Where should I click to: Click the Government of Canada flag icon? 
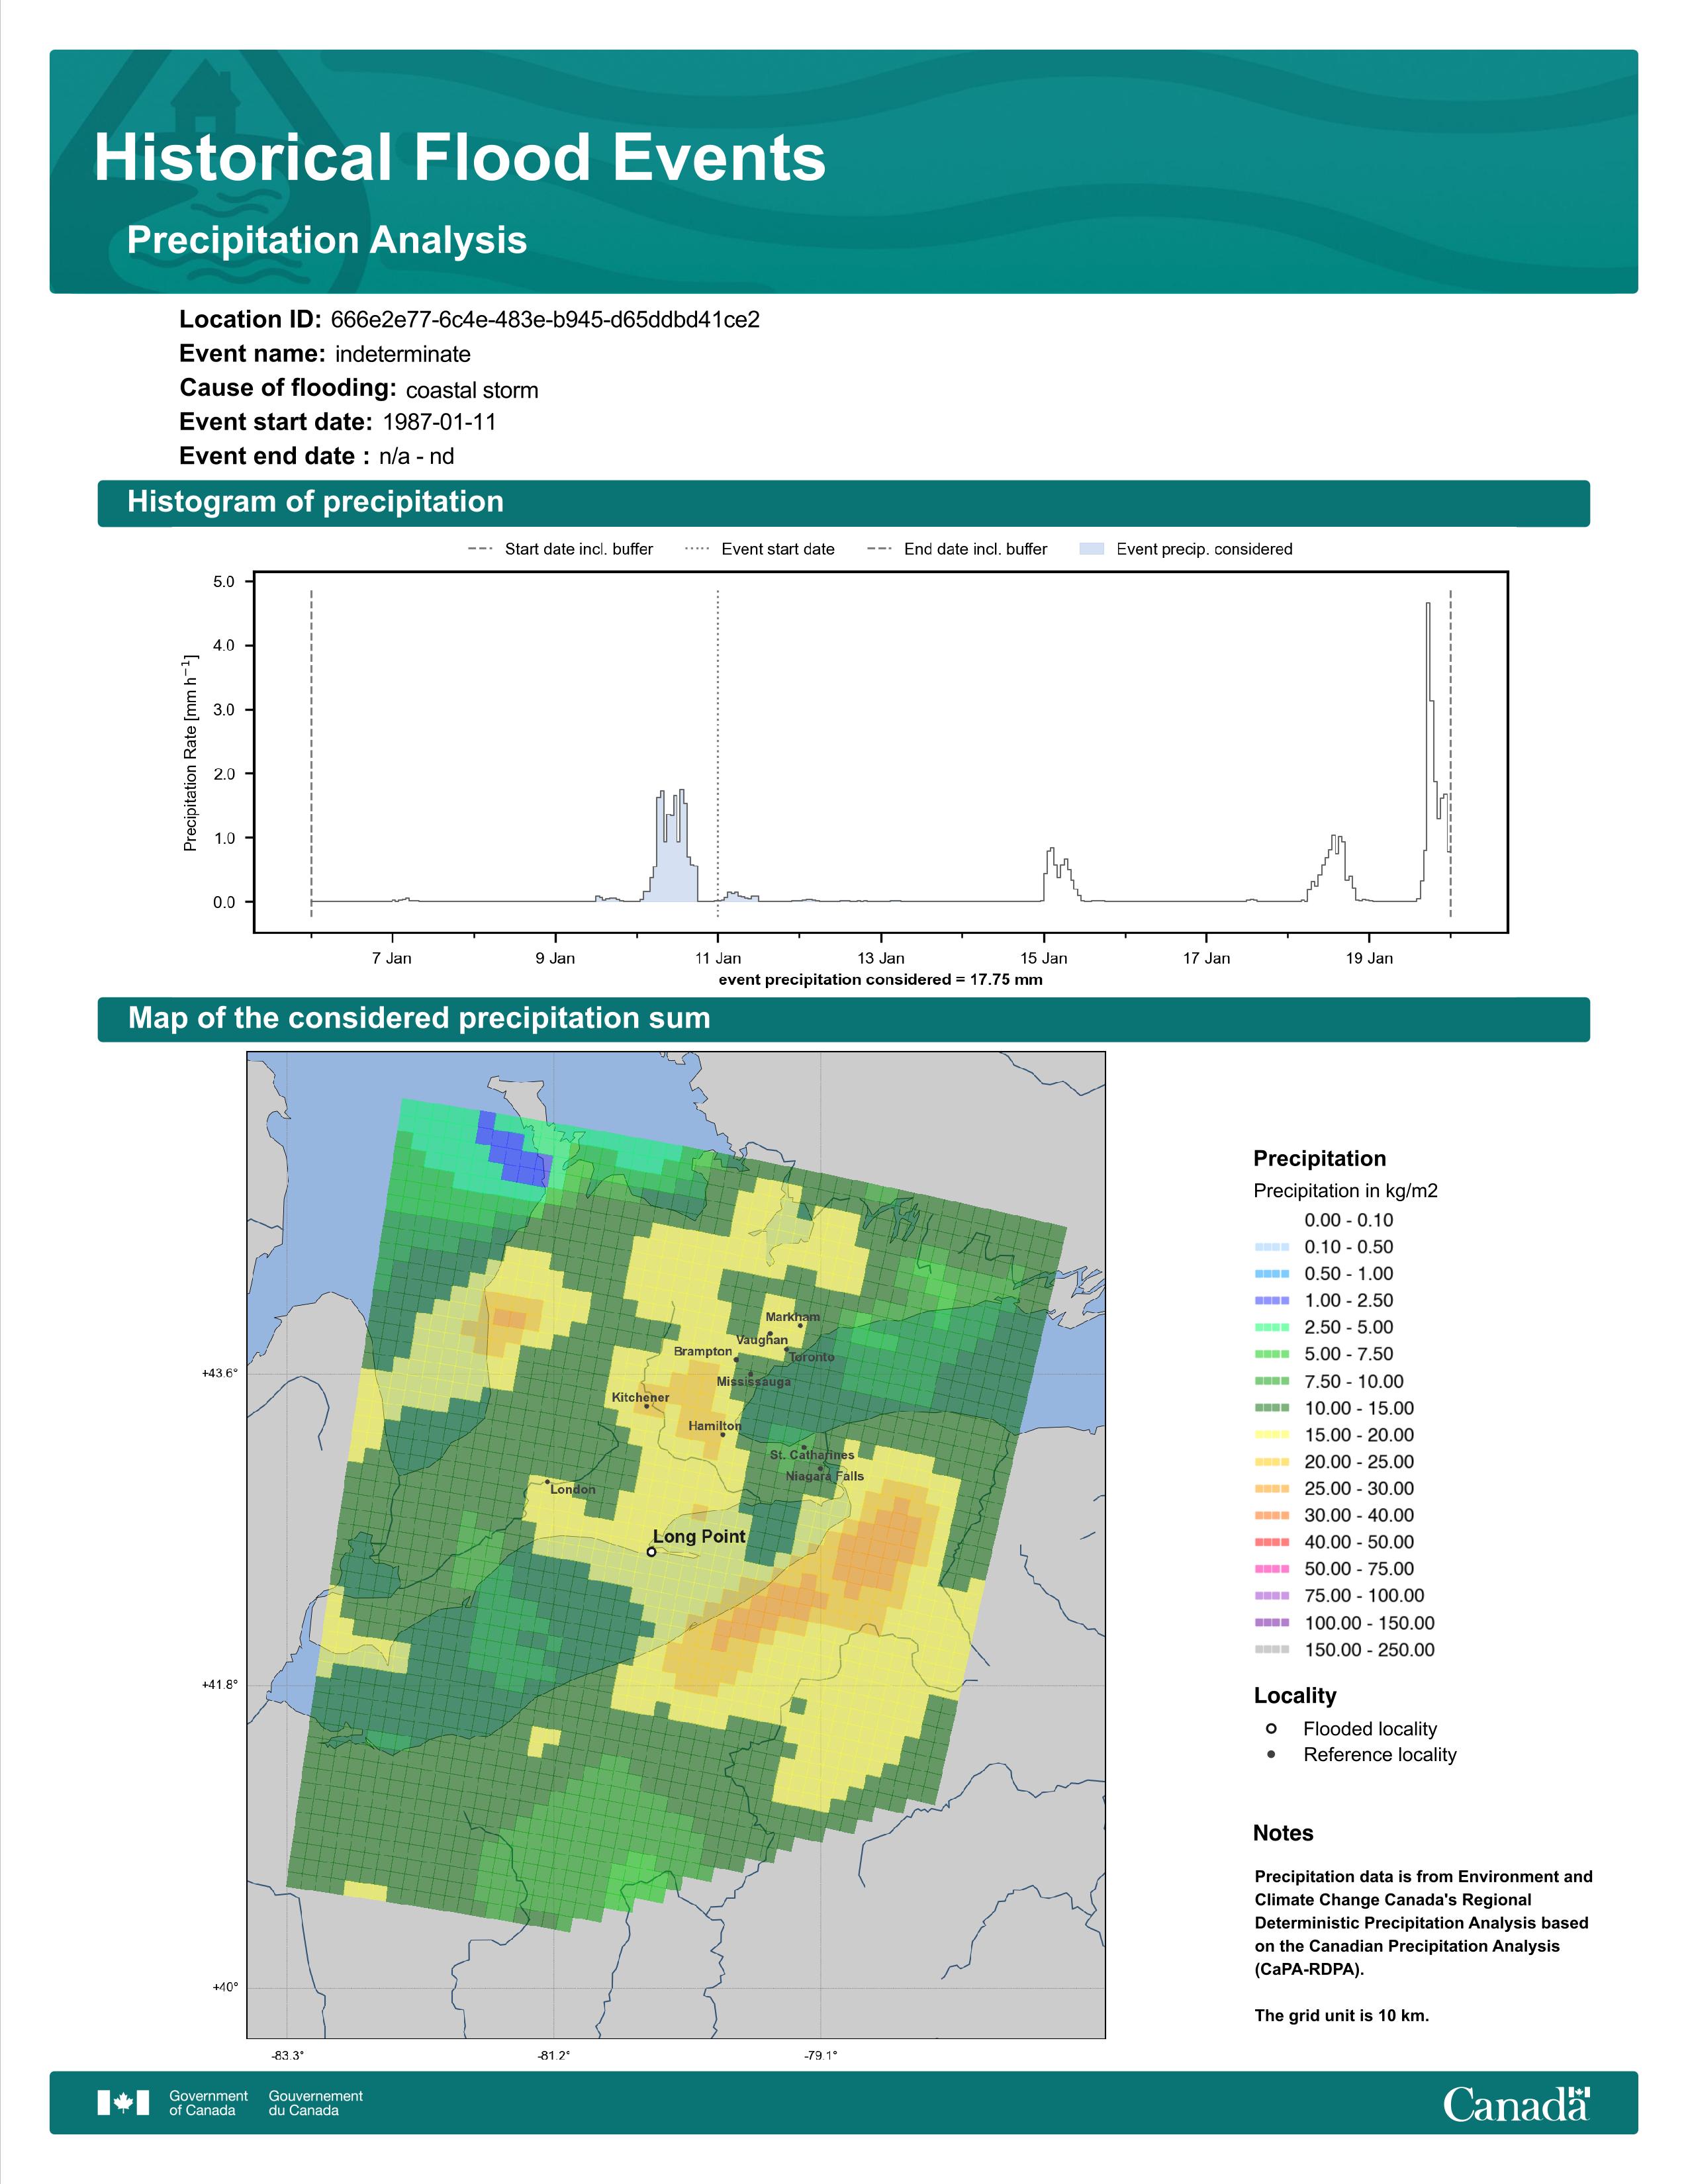coord(124,2103)
